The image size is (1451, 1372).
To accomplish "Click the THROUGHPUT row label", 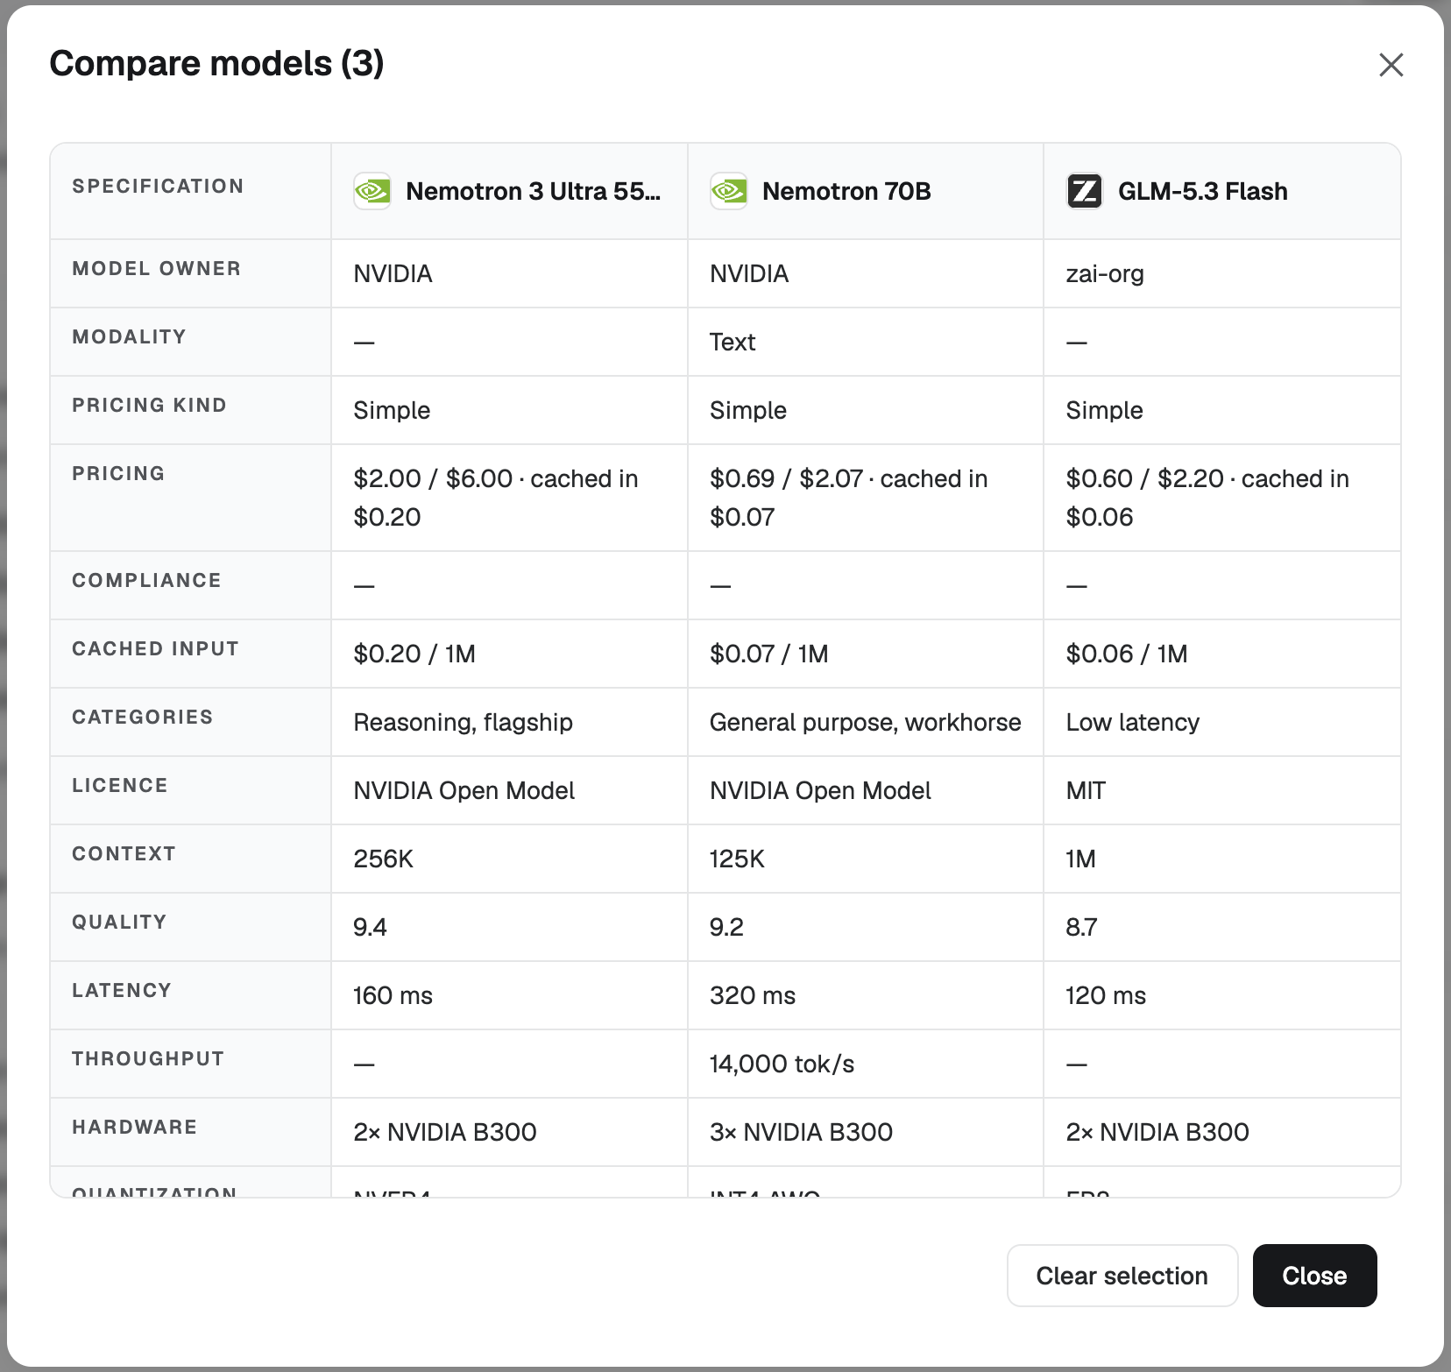I will (148, 1059).
